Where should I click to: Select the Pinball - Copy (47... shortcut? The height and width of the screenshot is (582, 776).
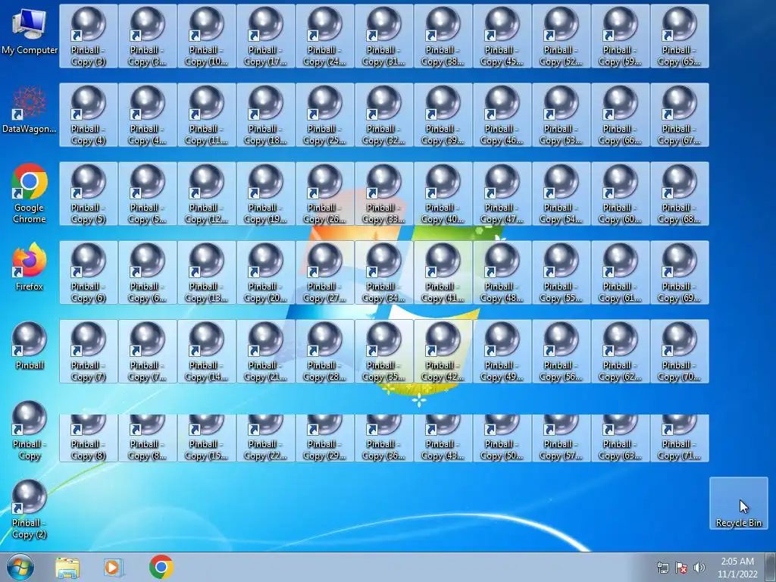click(x=502, y=193)
